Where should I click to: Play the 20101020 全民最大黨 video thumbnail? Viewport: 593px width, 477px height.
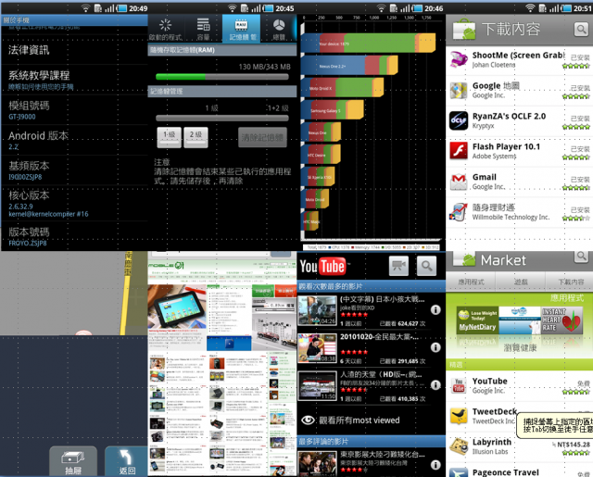click(x=317, y=347)
